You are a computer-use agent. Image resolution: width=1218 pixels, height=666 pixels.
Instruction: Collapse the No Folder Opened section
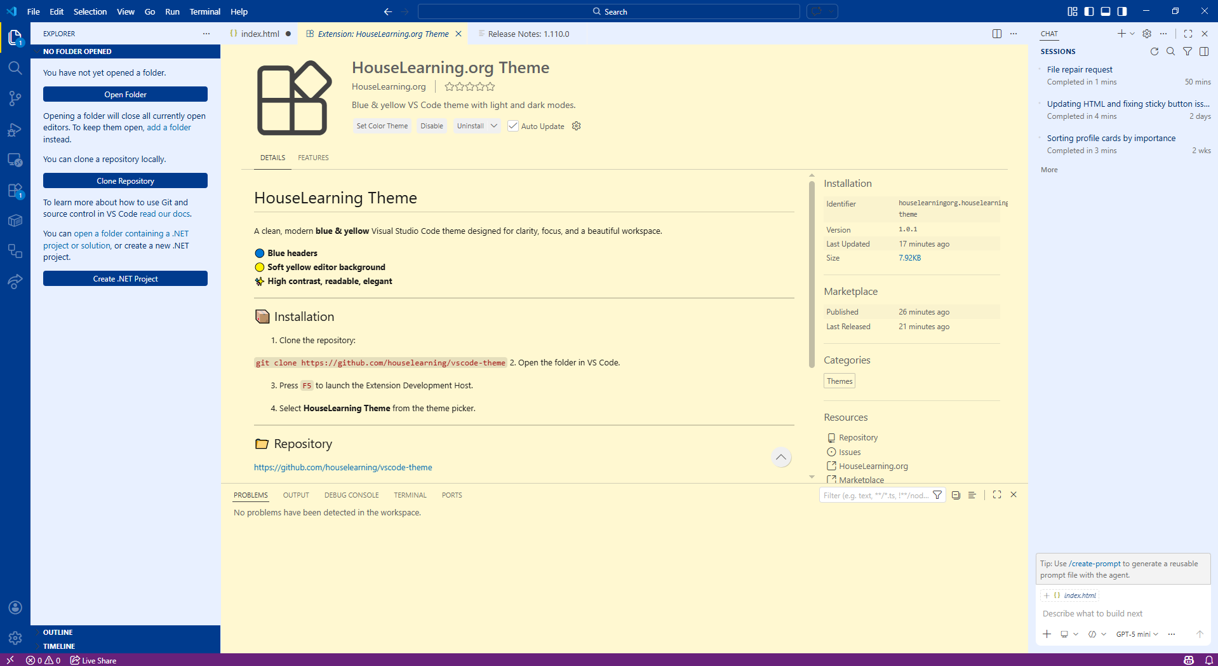[125, 51]
